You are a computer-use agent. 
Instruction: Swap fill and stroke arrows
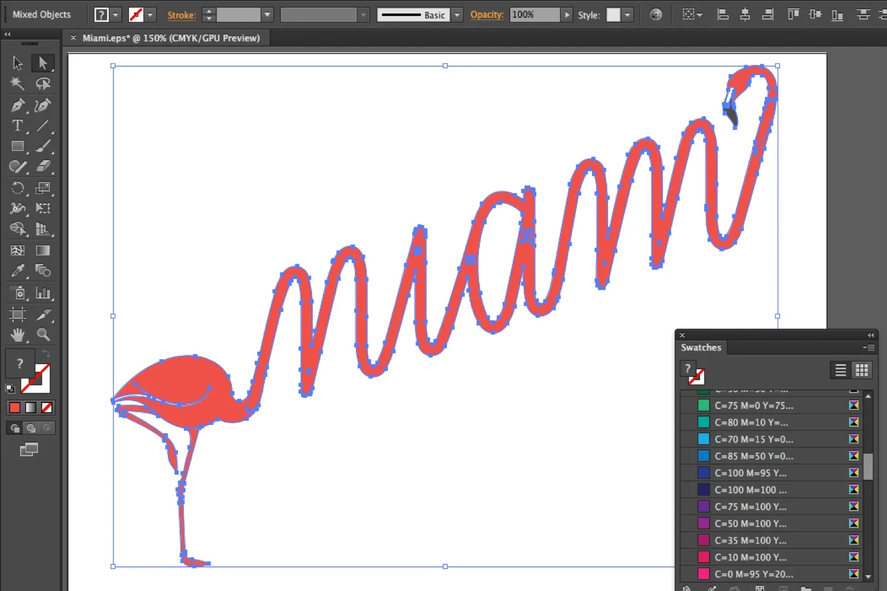pos(46,353)
